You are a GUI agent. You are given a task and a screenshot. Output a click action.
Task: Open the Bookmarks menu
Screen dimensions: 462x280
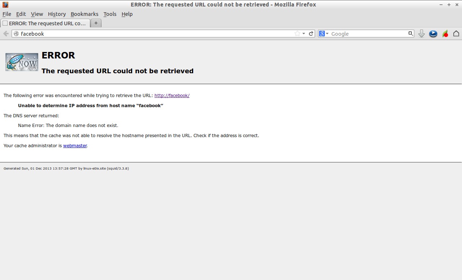point(84,14)
